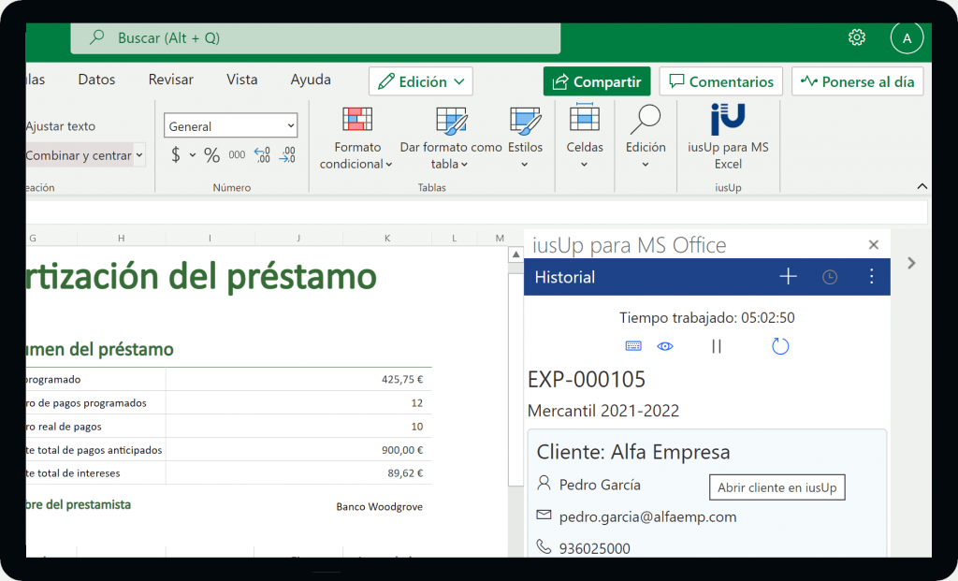The width and height of the screenshot is (958, 581).
Task: Open the account avatar labeled A
Action: coord(907,37)
